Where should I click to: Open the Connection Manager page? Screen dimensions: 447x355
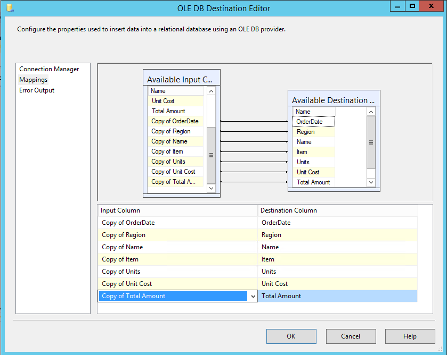[x=49, y=69]
